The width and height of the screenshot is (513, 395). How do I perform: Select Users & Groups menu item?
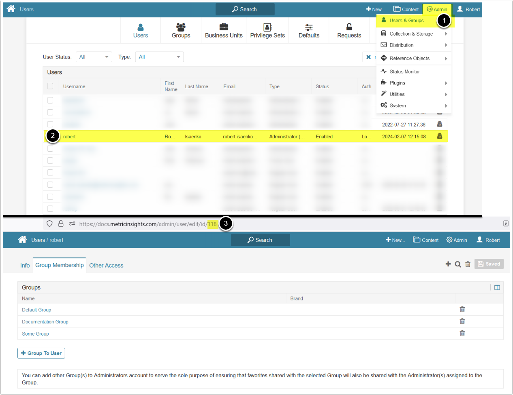click(406, 21)
